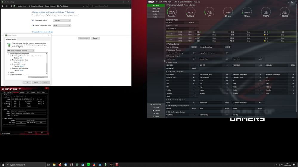The width and height of the screenshot is (298, 167).
Task: Click OK button in CPU-Z
Action: [42, 133]
